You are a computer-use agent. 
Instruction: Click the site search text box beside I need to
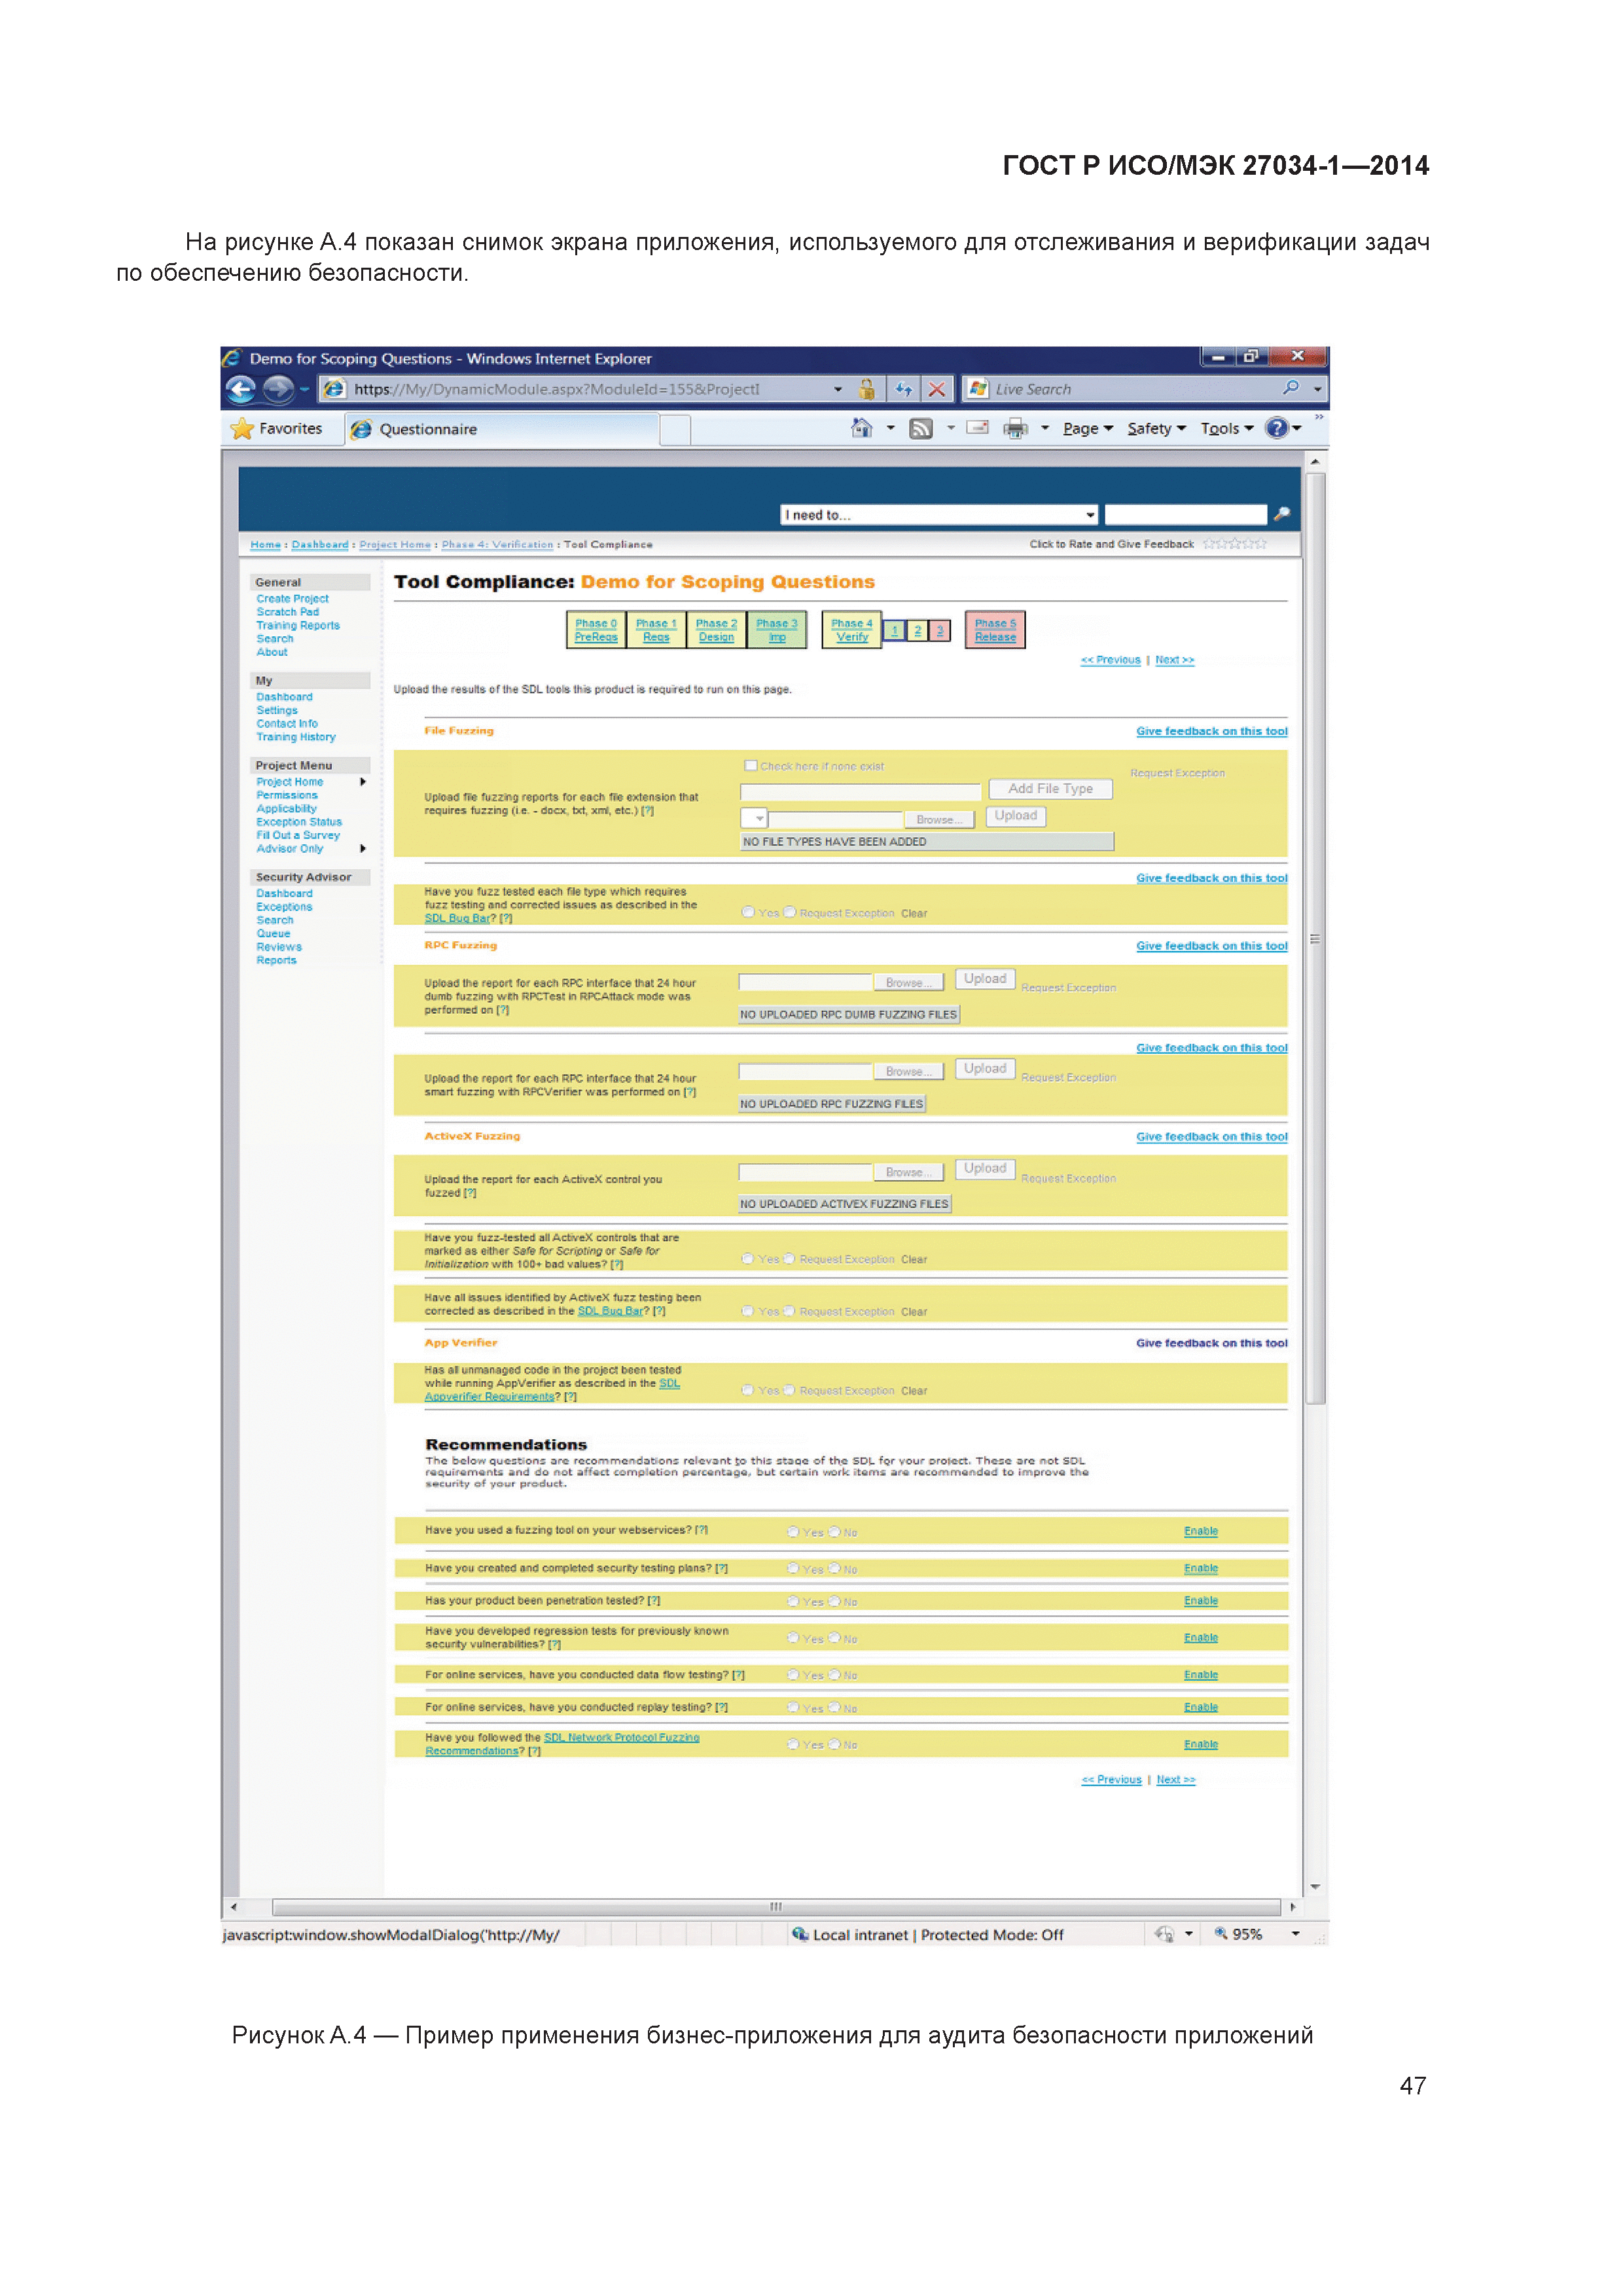[x=1185, y=514]
